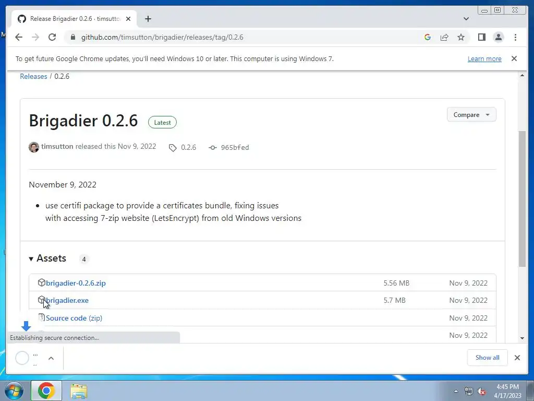
Task: Show hidden tray icons arrow
Action: pos(456,391)
